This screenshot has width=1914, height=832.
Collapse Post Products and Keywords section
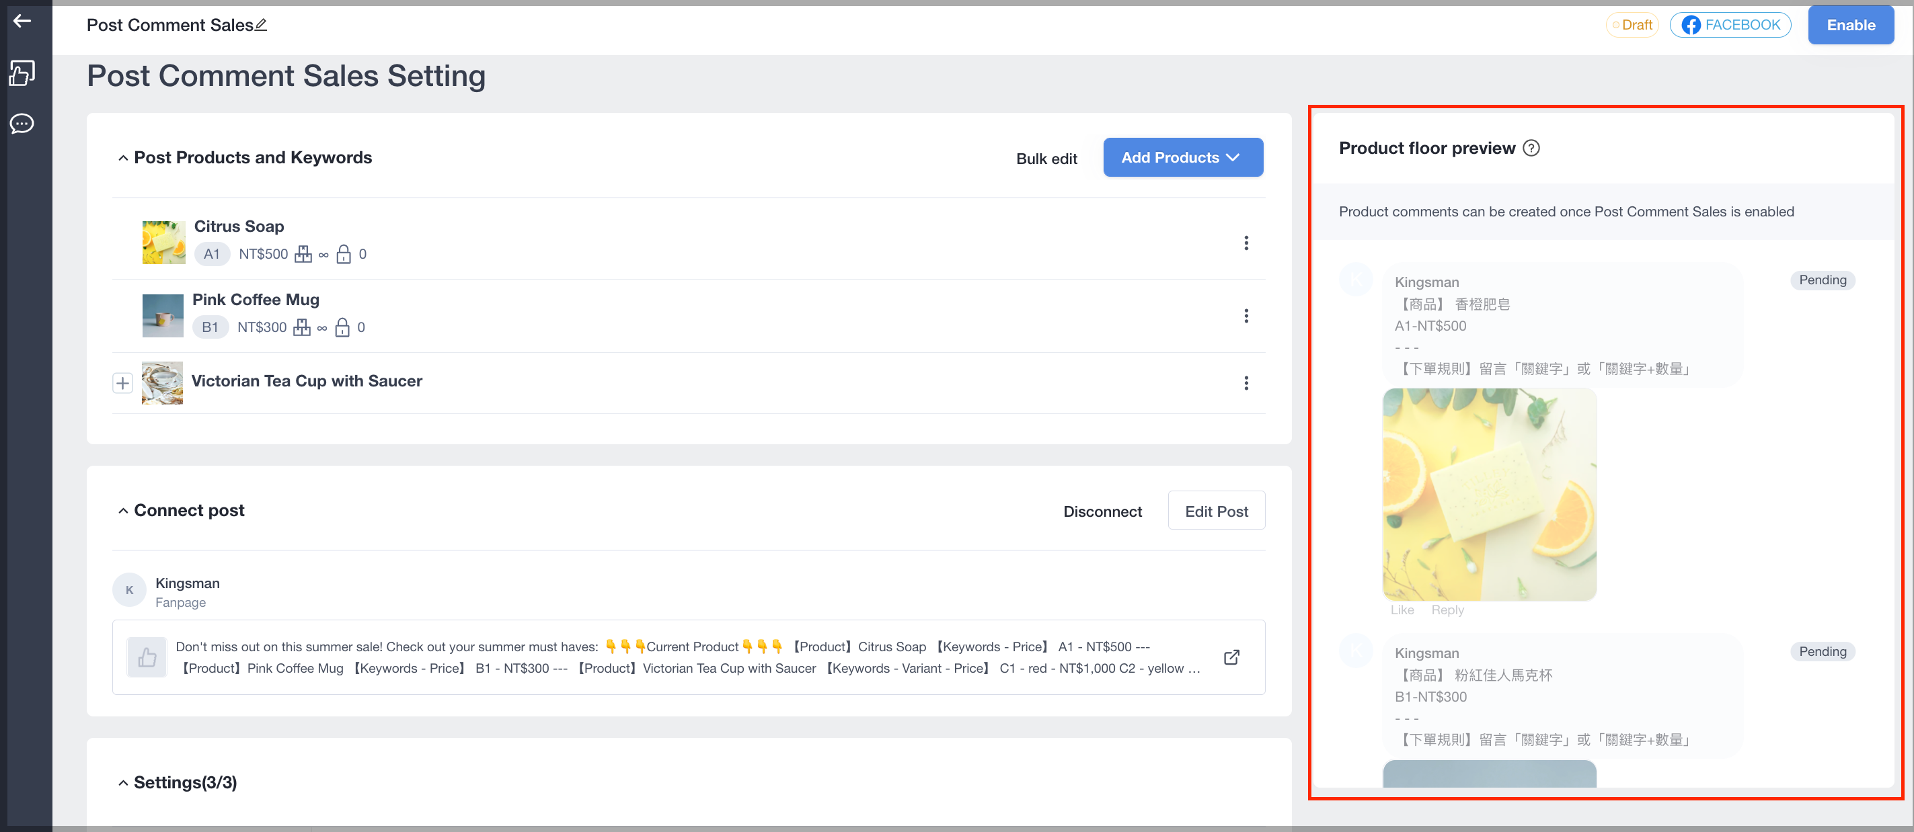coord(123,158)
